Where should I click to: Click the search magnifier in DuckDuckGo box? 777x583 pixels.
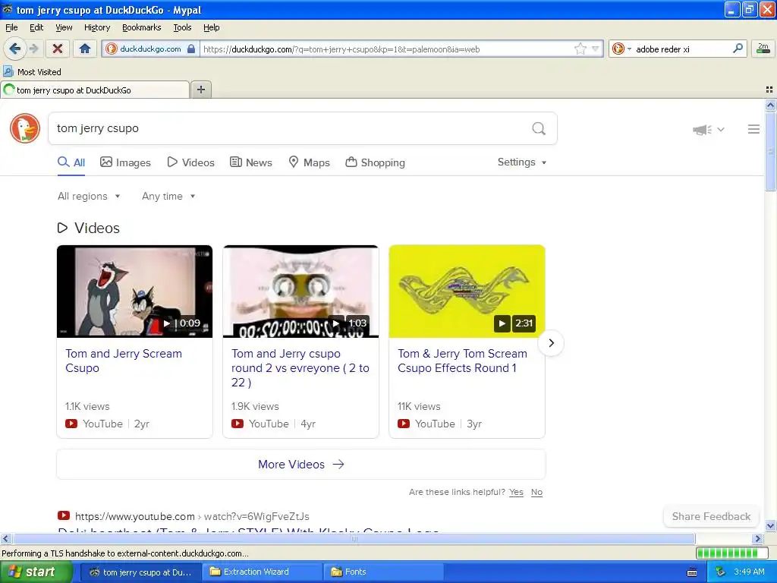539,129
